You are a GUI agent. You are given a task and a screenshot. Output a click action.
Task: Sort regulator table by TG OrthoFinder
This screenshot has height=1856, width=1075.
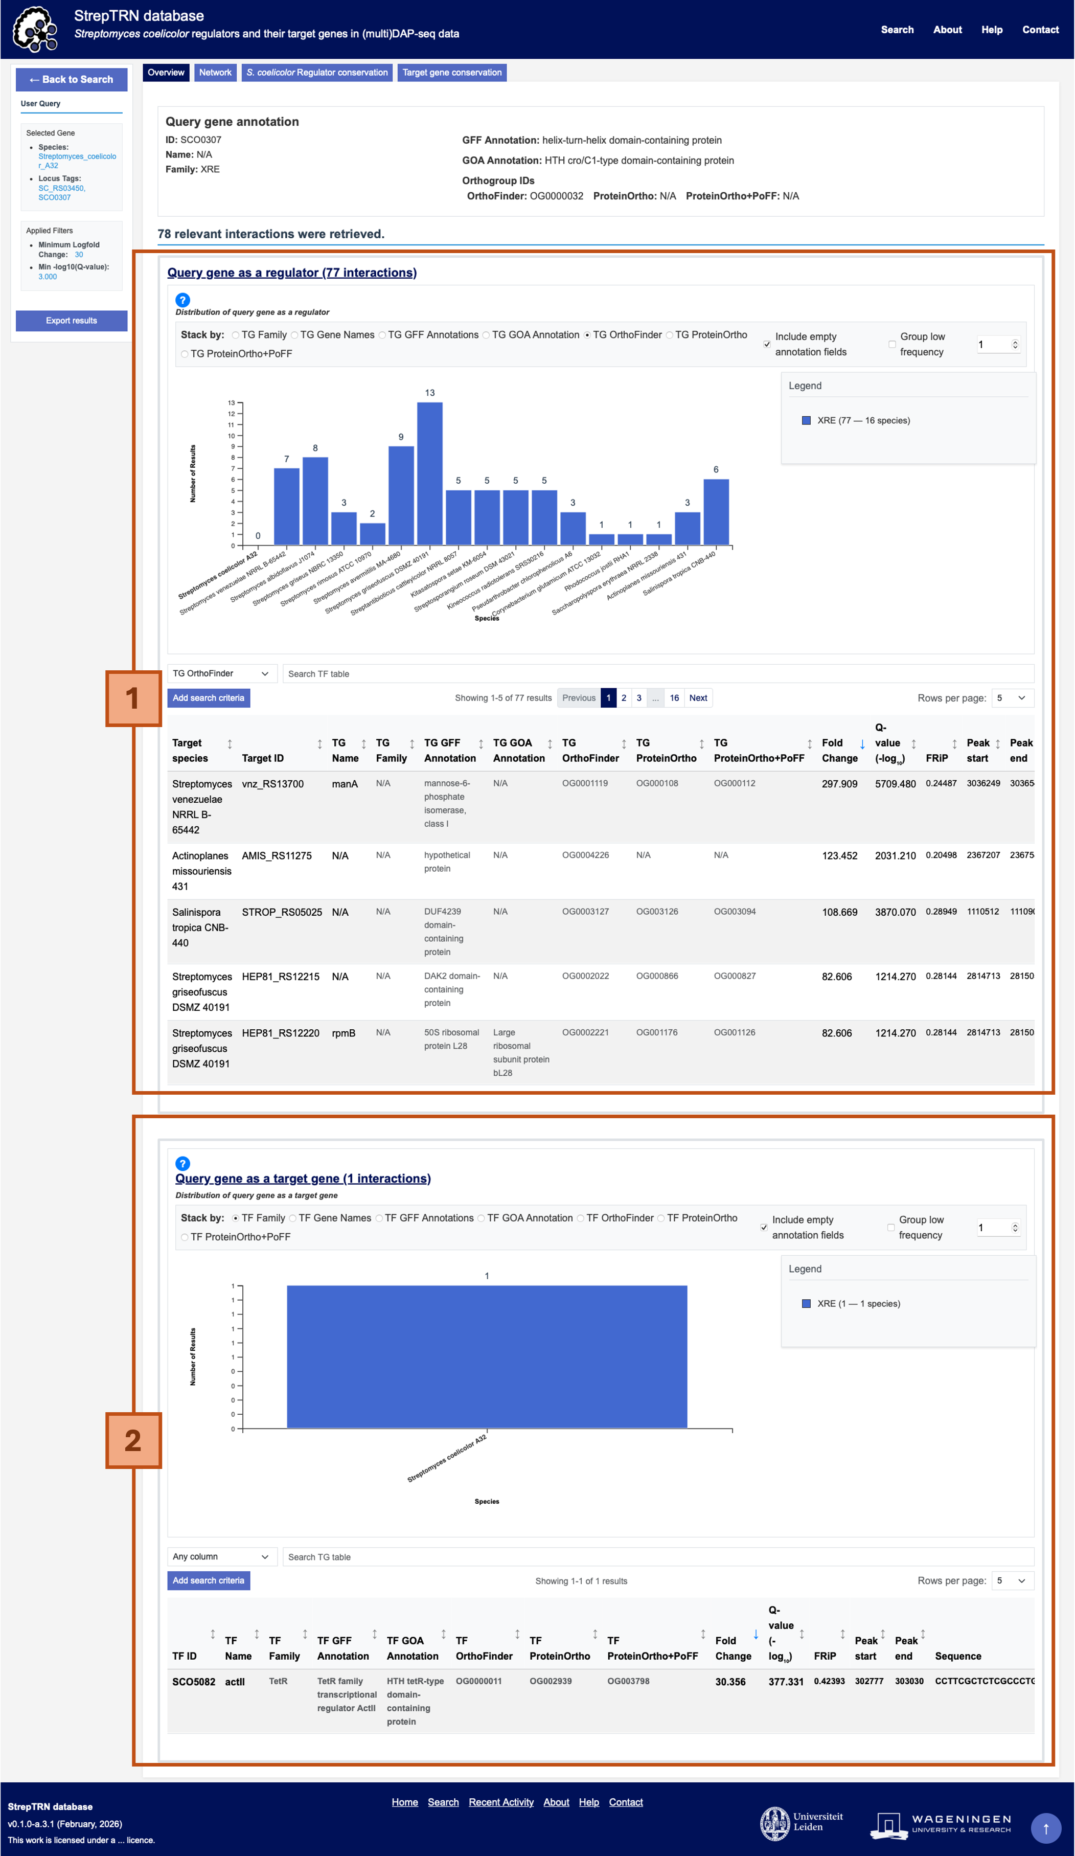(624, 744)
